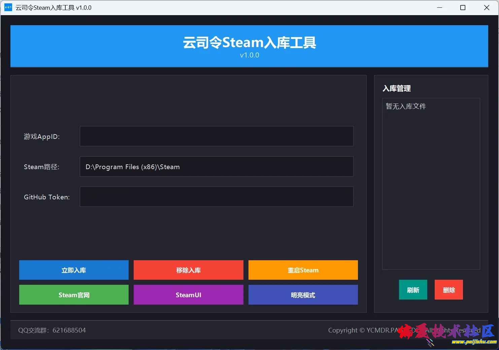Viewport: 499px width, 350px height.
Task: Close the 云司令Steam入库工具 window
Action: click(x=487, y=7)
